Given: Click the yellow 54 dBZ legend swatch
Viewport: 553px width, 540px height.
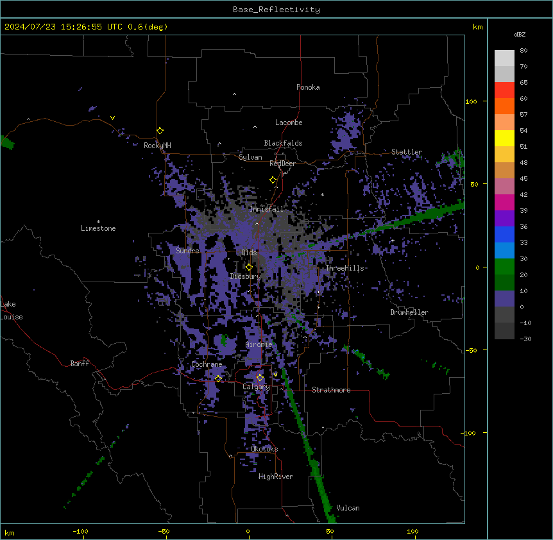Looking at the screenshot, I should pyautogui.click(x=504, y=138).
